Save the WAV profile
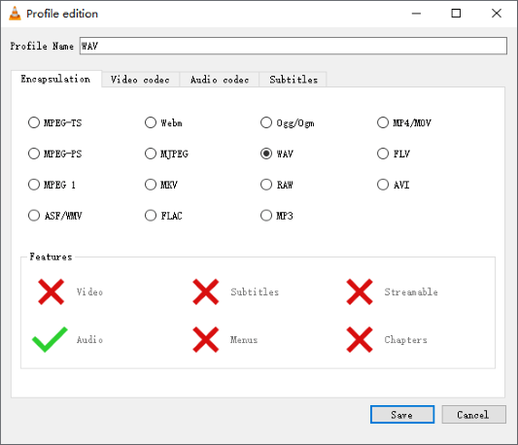The width and height of the screenshot is (518, 445). (x=402, y=414)
